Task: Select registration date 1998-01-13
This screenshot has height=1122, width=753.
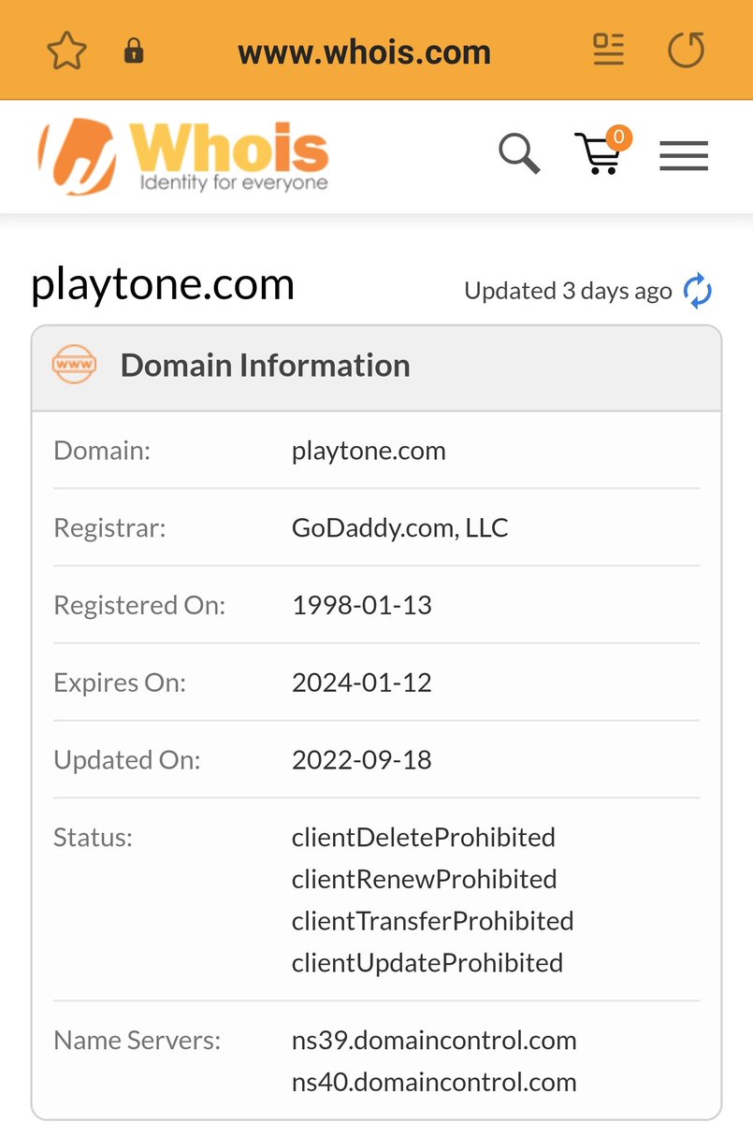Action: coord(362,605)
